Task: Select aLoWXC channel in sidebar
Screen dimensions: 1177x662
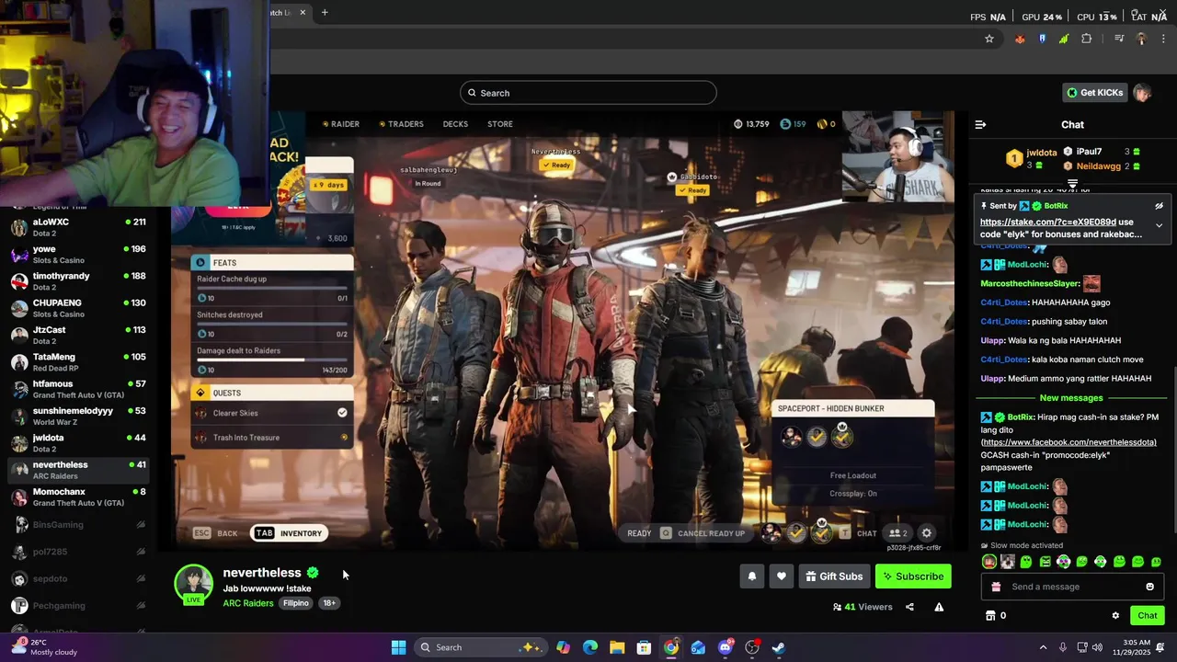Action: point(78,227)
